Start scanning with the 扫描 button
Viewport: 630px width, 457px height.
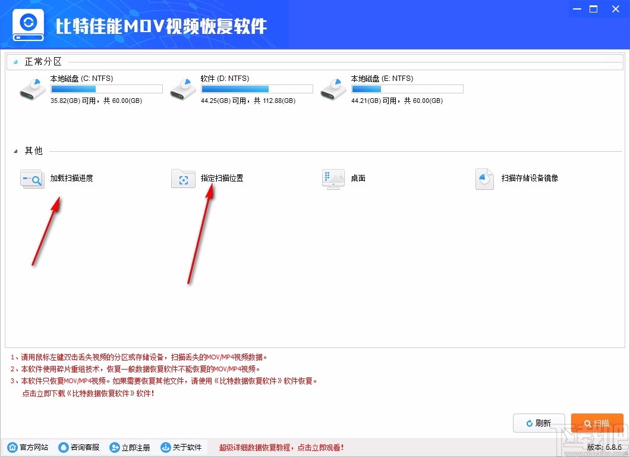coord(597,422)
